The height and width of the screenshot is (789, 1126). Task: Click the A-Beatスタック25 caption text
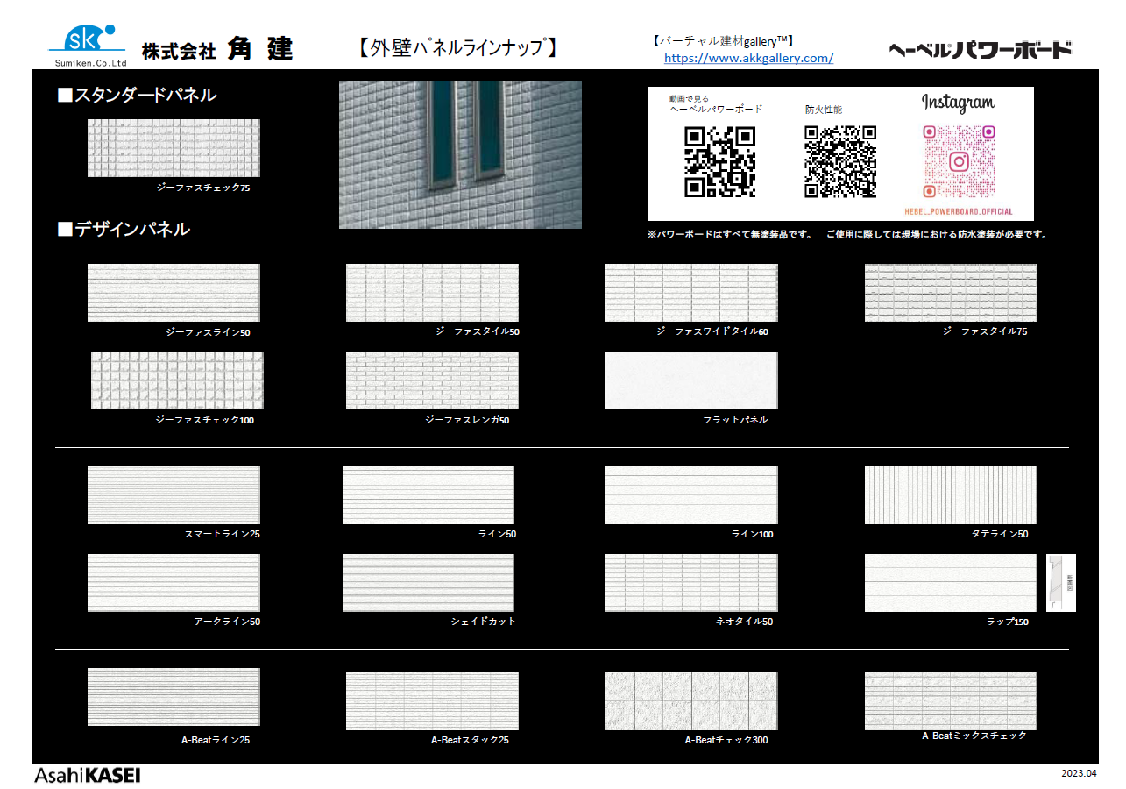(470, 741)
